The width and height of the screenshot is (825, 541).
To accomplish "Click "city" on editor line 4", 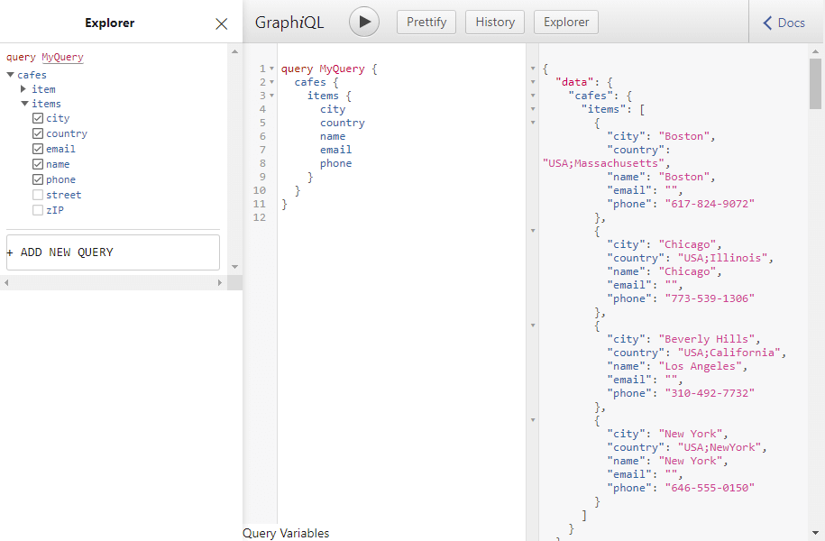I will (333, 109).
